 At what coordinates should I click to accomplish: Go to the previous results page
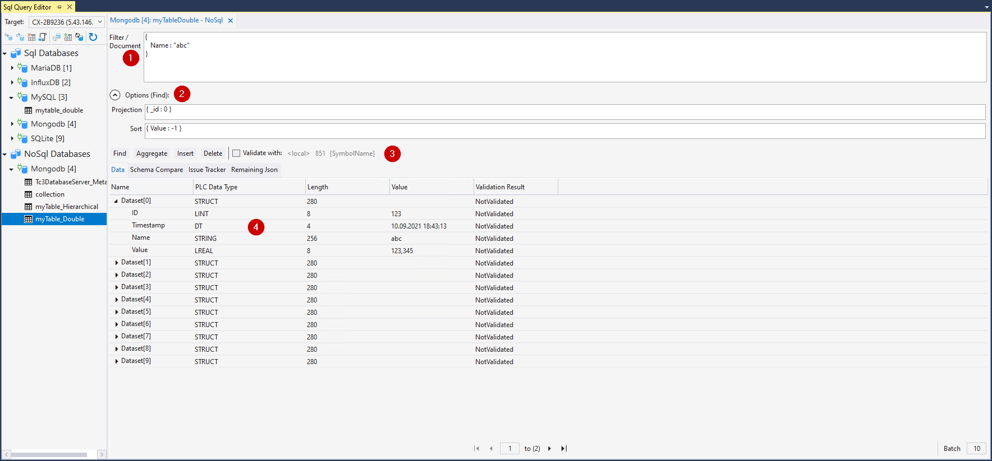click(x=491, y=449)
